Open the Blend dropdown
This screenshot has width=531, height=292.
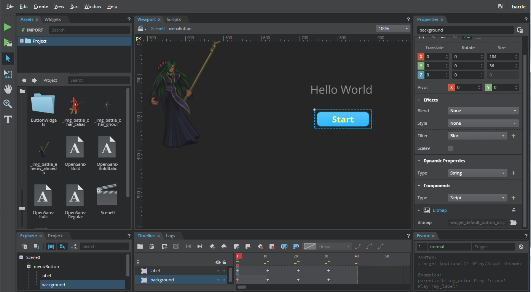coord(483,111)
